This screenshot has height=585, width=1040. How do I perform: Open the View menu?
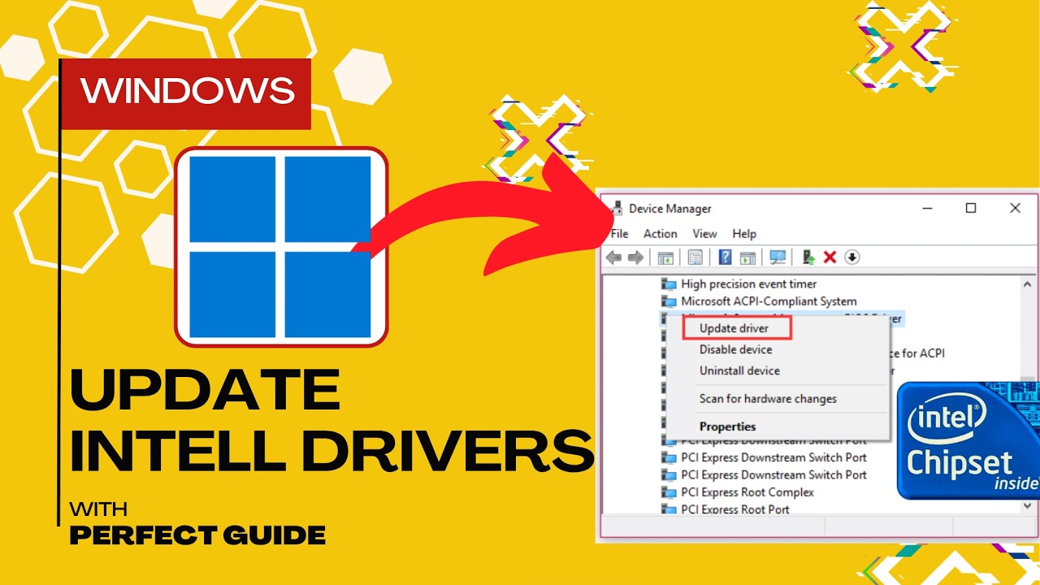click(704, 234)
